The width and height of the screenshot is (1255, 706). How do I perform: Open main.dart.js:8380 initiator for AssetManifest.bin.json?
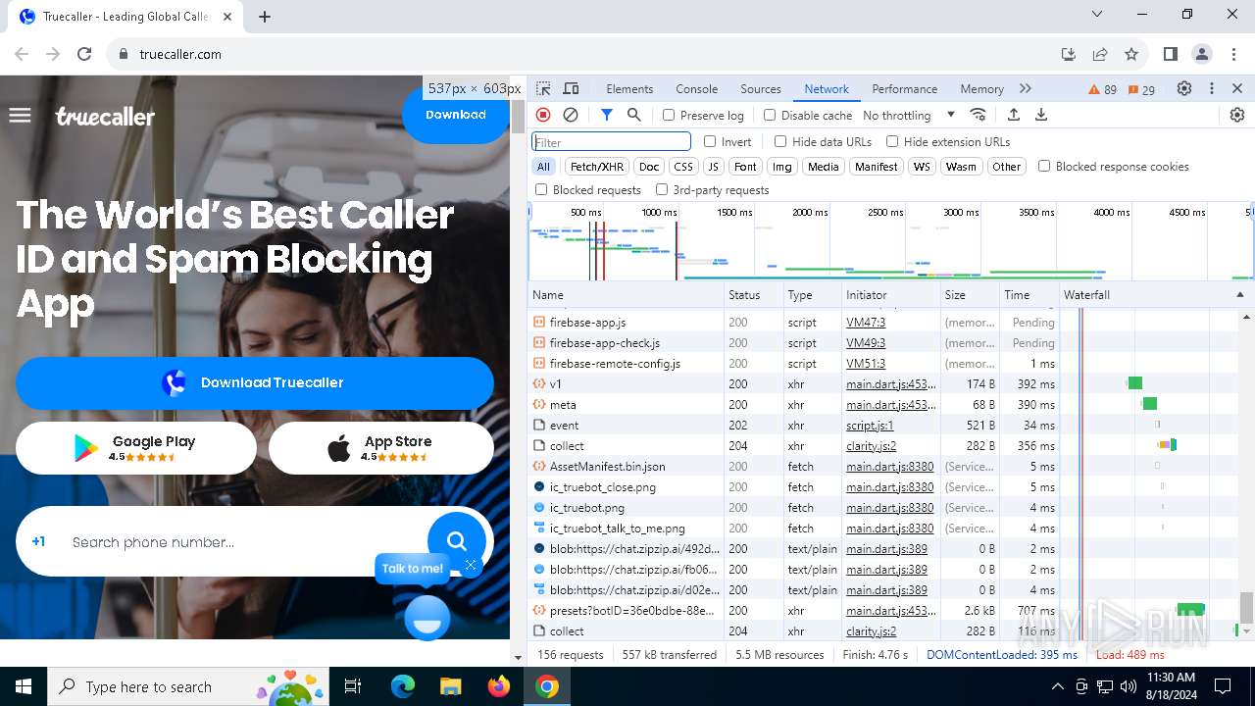click(x=890, y=466)
